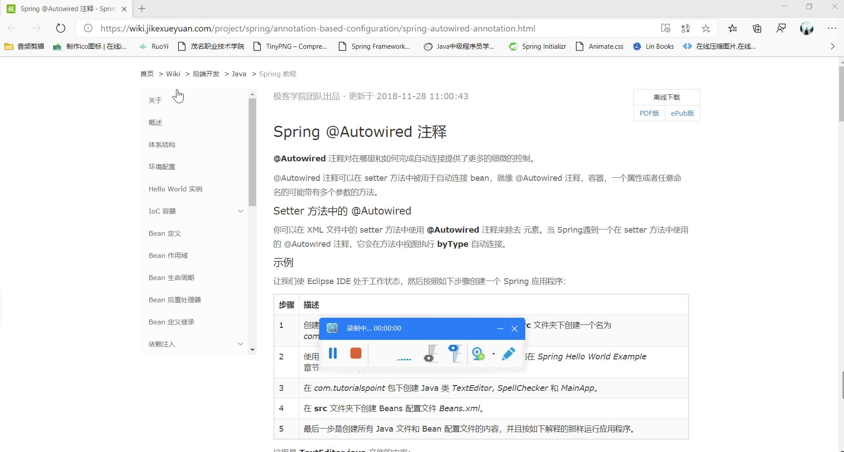Stop the screen recording with red button
The image size is (844, 452).
tap(356, 353)
